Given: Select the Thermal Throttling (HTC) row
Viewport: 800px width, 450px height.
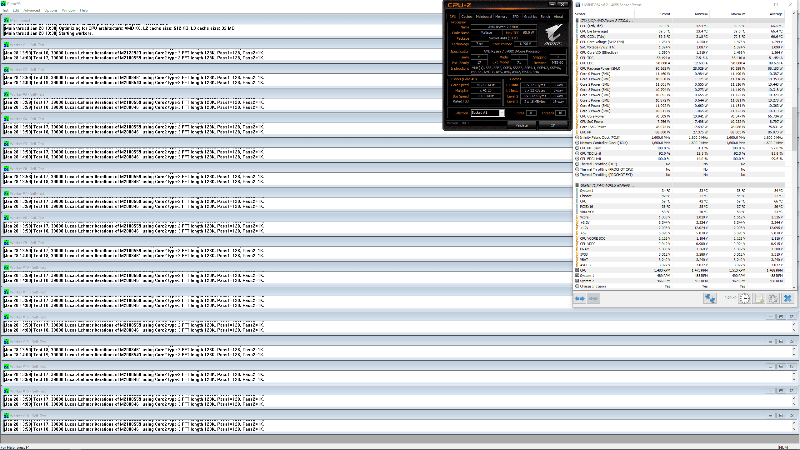Looking at the screenshot, I should click(x=680, y=164).
